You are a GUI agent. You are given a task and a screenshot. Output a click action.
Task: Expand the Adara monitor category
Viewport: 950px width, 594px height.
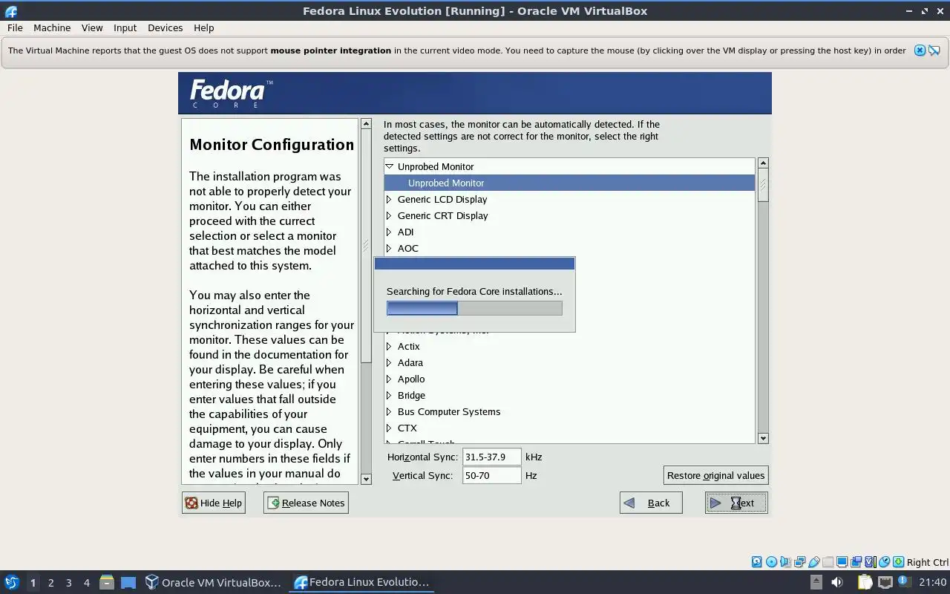coord(389,362)
